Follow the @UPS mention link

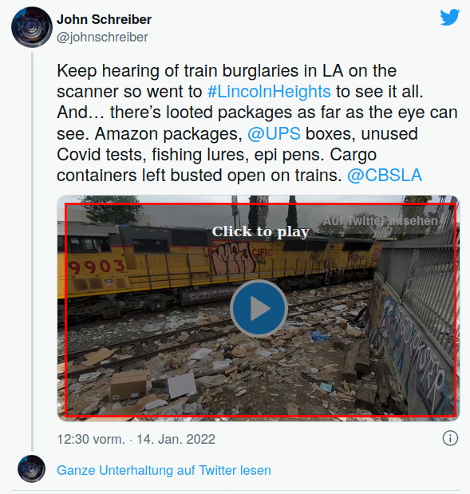point(274,133)
